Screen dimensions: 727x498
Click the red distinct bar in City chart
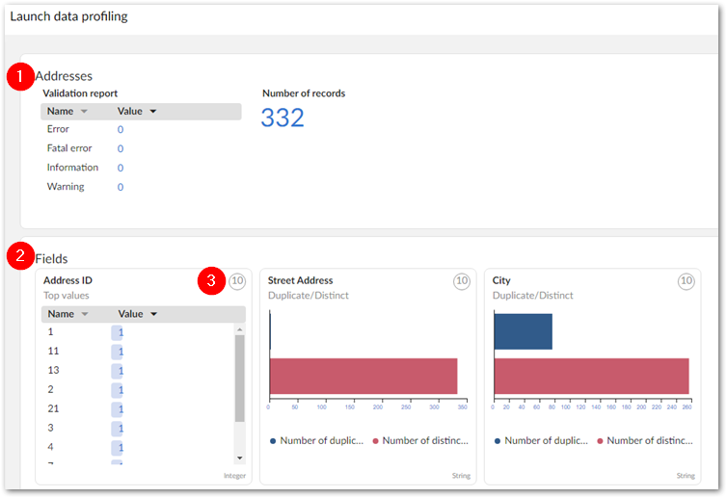tap(591, 375)
